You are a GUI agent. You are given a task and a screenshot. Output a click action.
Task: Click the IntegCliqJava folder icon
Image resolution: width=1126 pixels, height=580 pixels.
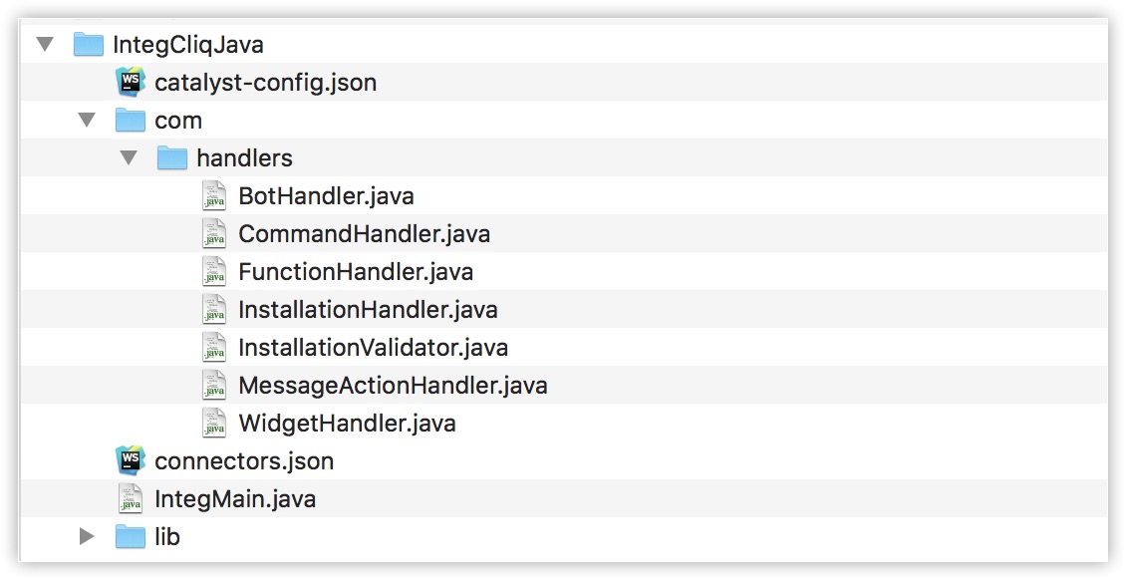point(89,45)
